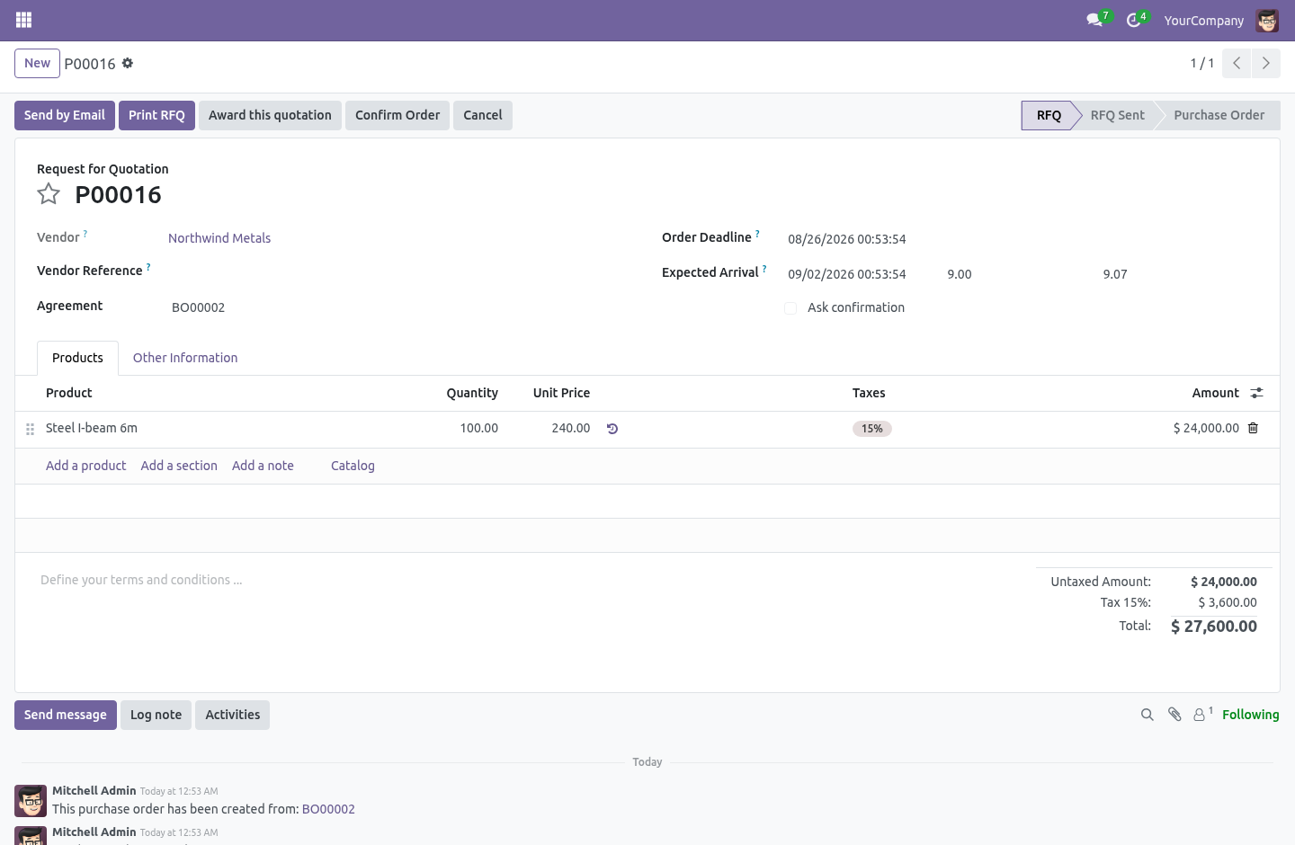Open the Catalog link
This screenshot has height=845, width=1295.
(x=353, y=466)
